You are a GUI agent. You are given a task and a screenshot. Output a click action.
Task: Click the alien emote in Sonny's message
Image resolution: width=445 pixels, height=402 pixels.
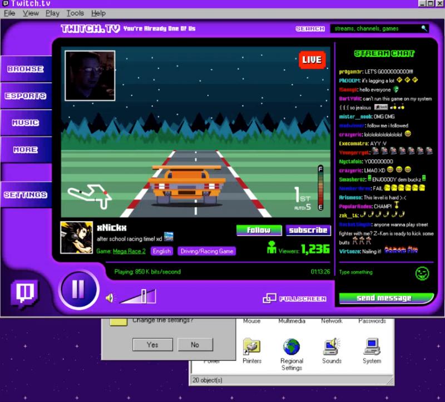pyautogui.click(x=396, y=90)
